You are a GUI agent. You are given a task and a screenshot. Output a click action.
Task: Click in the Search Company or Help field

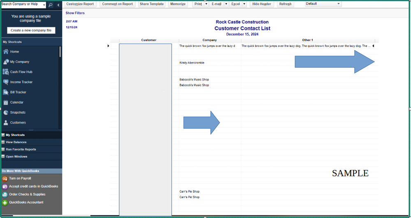pos(21,5)
